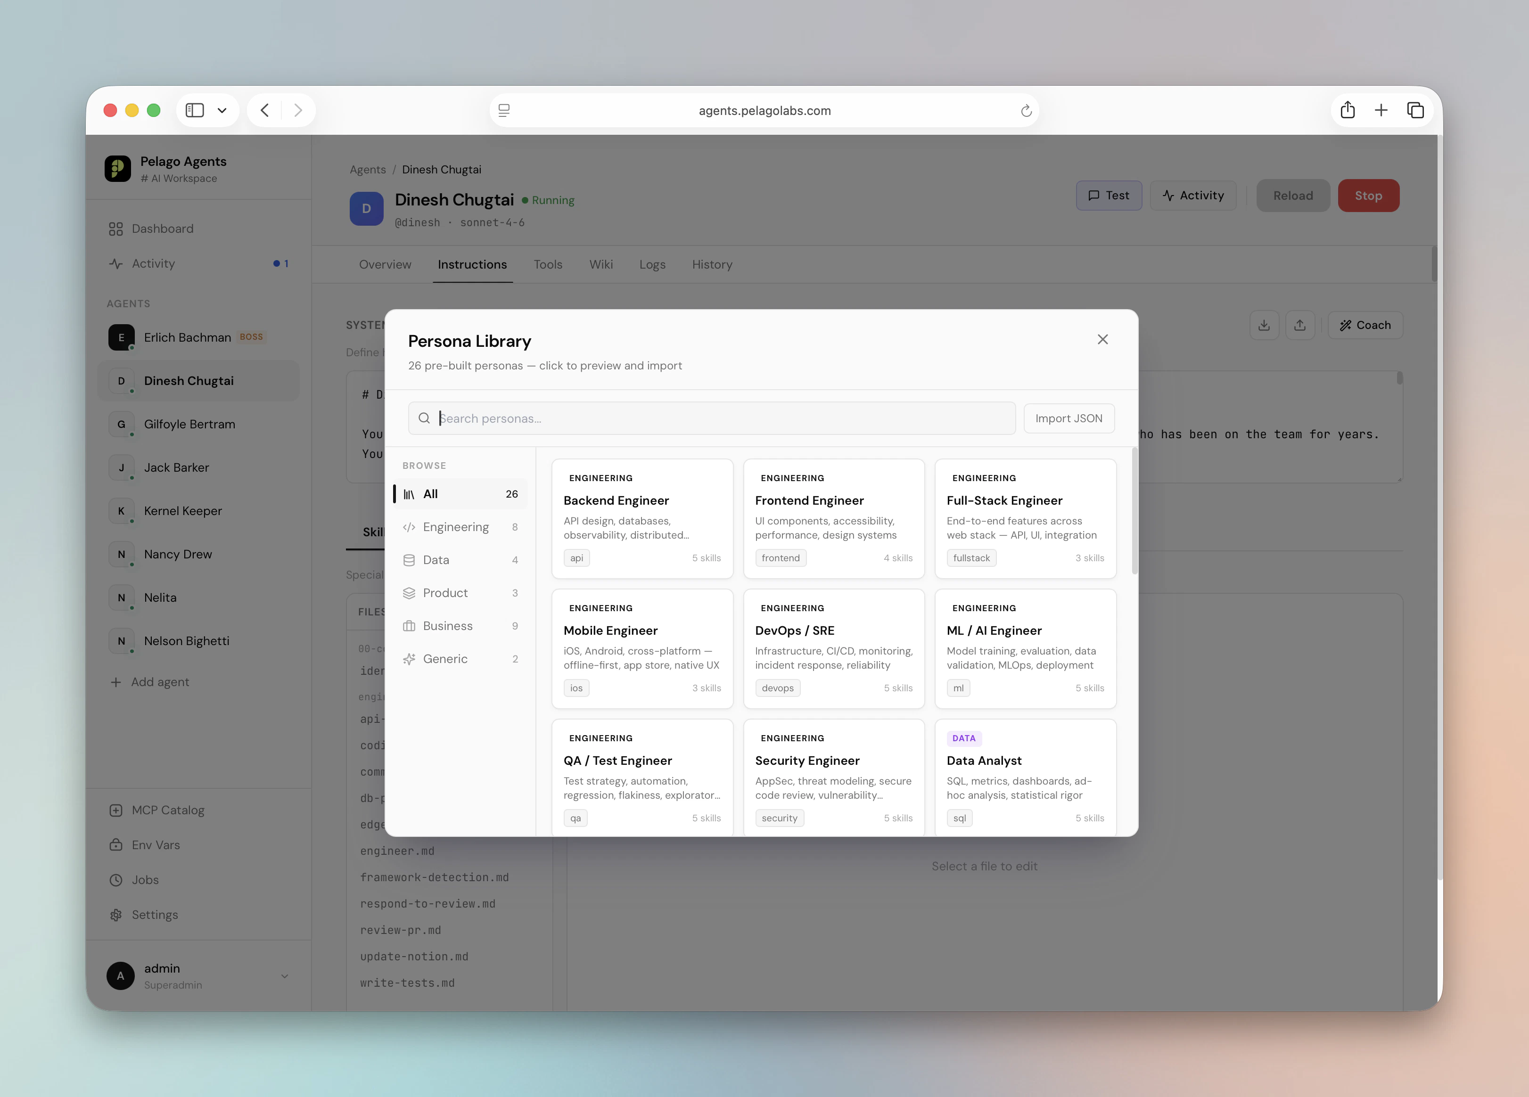The image size is (1529, 1097).
Task: Close the Persona Library dialog
Action: tap(1102, 340)
